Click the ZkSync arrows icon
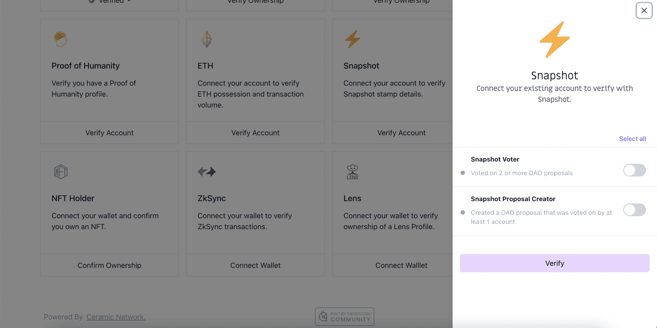This screenshot has width=657, height=328. 207,172
